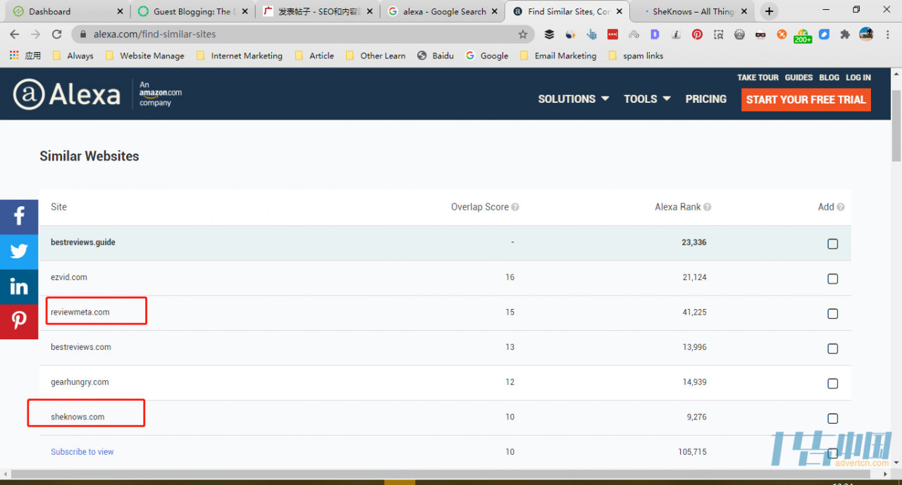
Task: Share on Pinterest via sidebar icon
Action: 19,322
